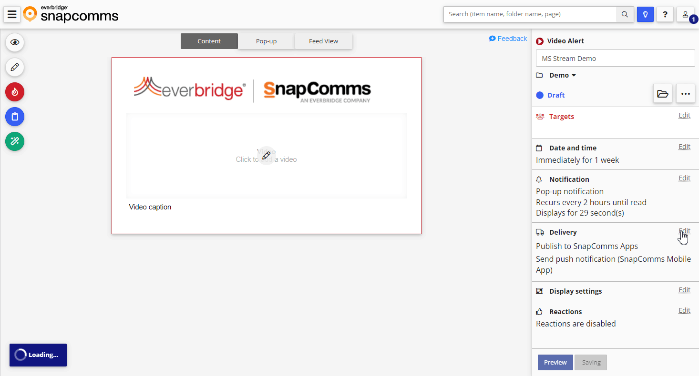
Task: Open the folder picker next to Draft status
Action: pos(663,94)
